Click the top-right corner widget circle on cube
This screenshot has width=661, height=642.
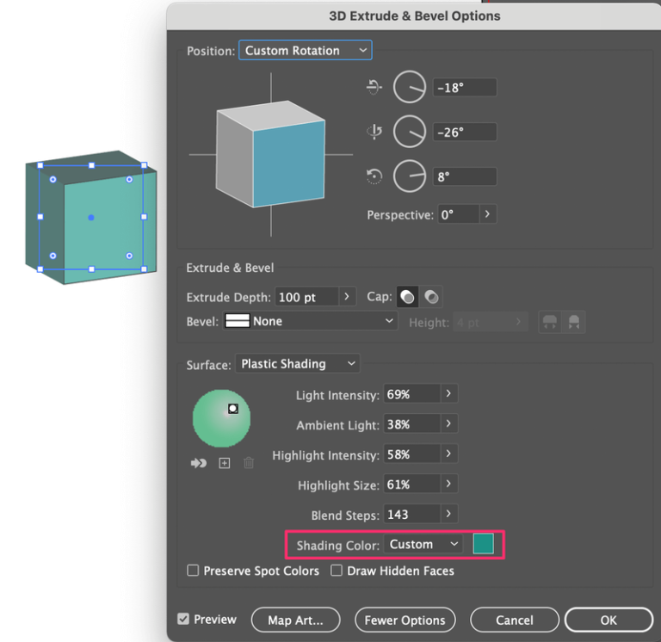[x=129, y=180]
